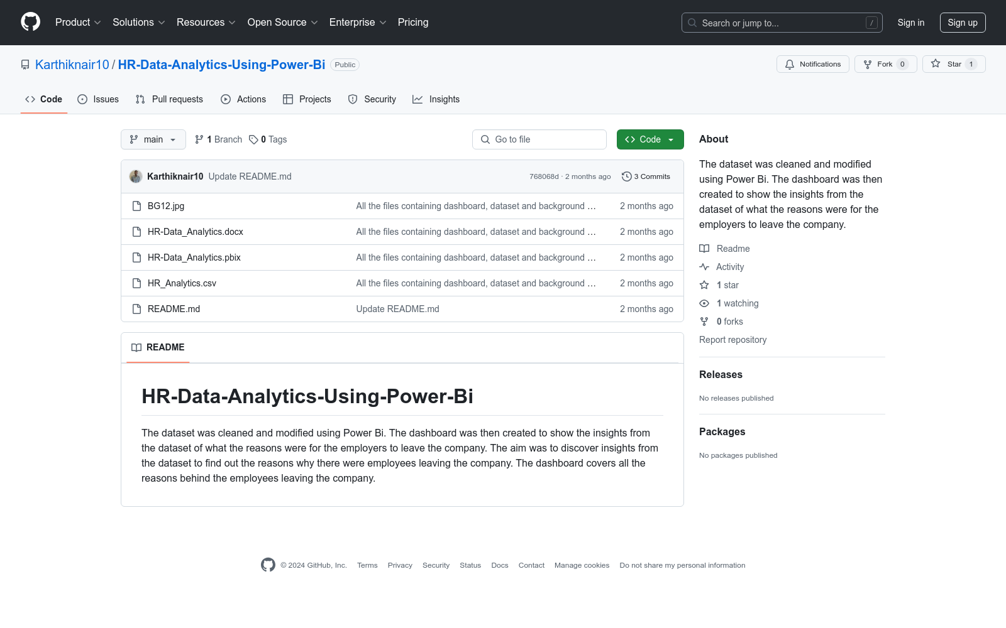
Task: Click the file icon beside BG12.jpg
Action: click(x=136, y=206)
